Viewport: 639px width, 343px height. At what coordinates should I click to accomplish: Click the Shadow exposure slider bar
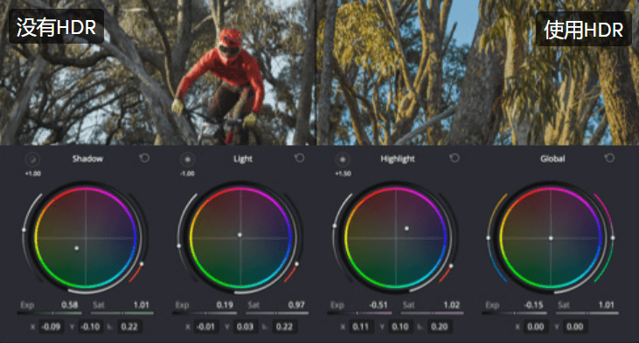(x=49, y=313)
